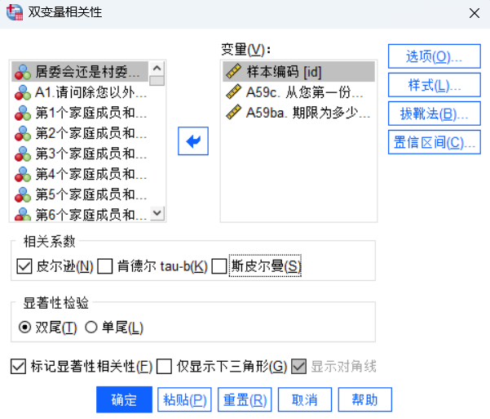The image size is (490, 419).
Task: Click scroll up arrow of source variable list
Action: tap(157, 68)
